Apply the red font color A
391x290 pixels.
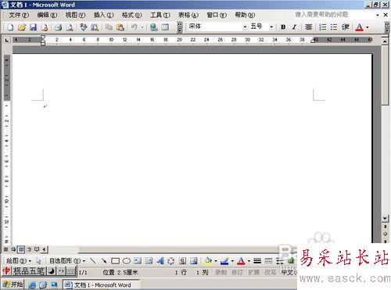pos(360,27)
